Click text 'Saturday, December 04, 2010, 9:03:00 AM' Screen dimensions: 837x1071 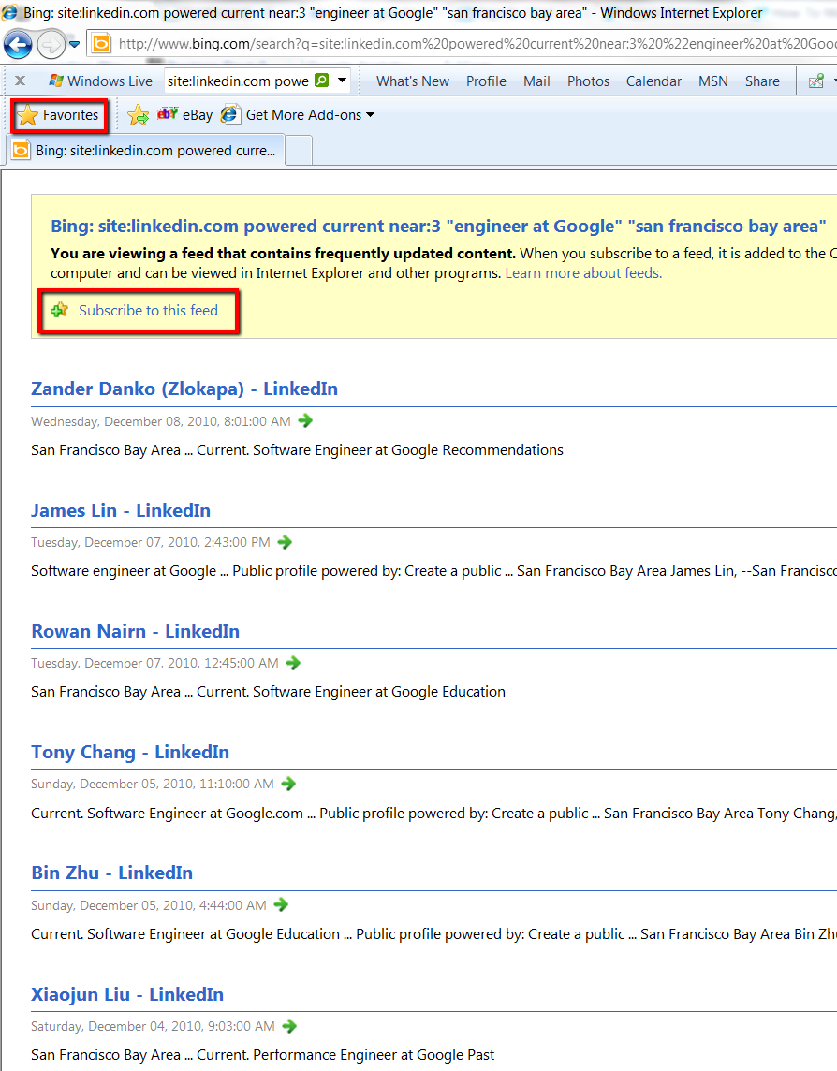pyautogui.click(x=153, y=1026)
